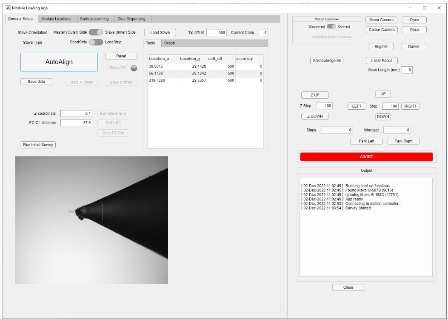The width and height of the screenshot is (448, 319).
Task: Toggle Motion Controller Connect switch
Action: [x=331, y=26]
